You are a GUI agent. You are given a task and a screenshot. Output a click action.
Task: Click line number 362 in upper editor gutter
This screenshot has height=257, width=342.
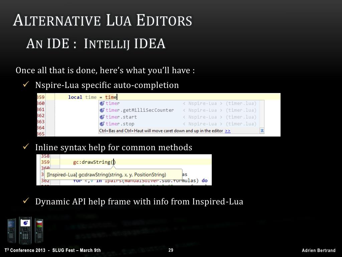click(40, 115)
